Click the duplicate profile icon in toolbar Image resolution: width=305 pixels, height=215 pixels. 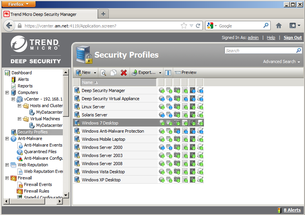(x=113, y=72)
